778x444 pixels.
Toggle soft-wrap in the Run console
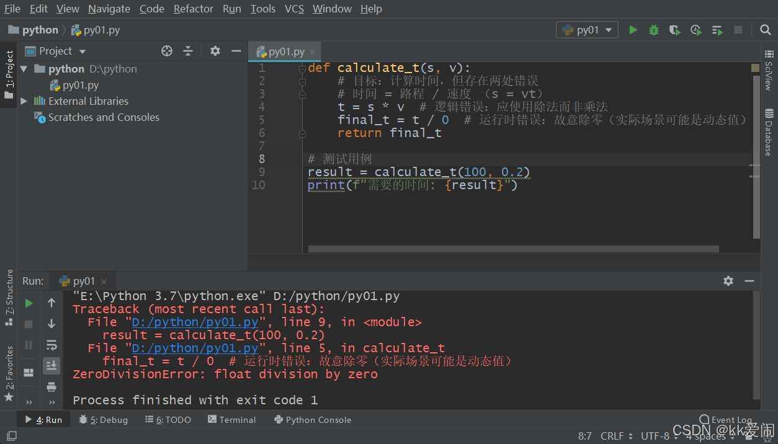51,345
